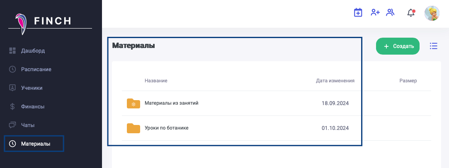Click the calendar add event icon

coord(358,13)
